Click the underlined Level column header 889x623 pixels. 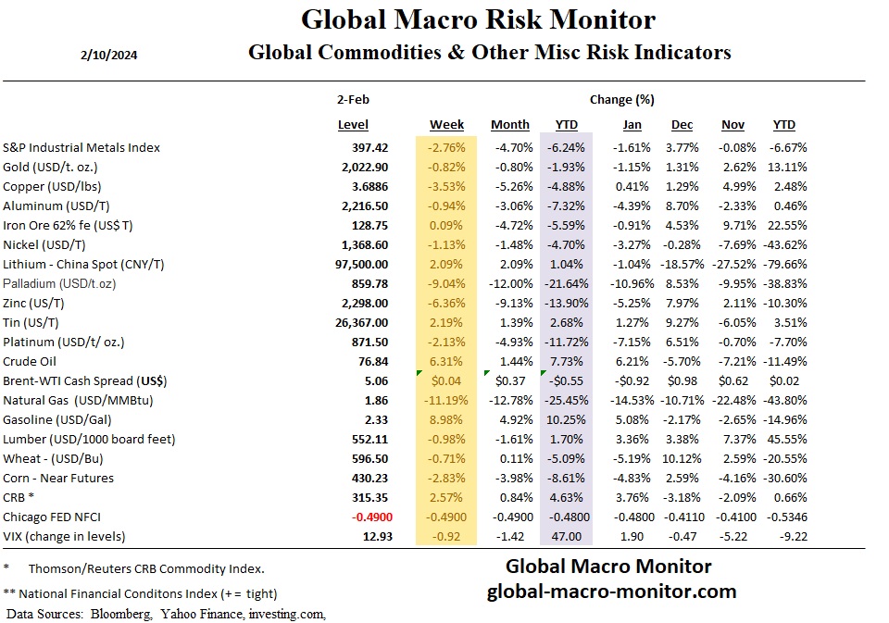(x=353, y=125)
